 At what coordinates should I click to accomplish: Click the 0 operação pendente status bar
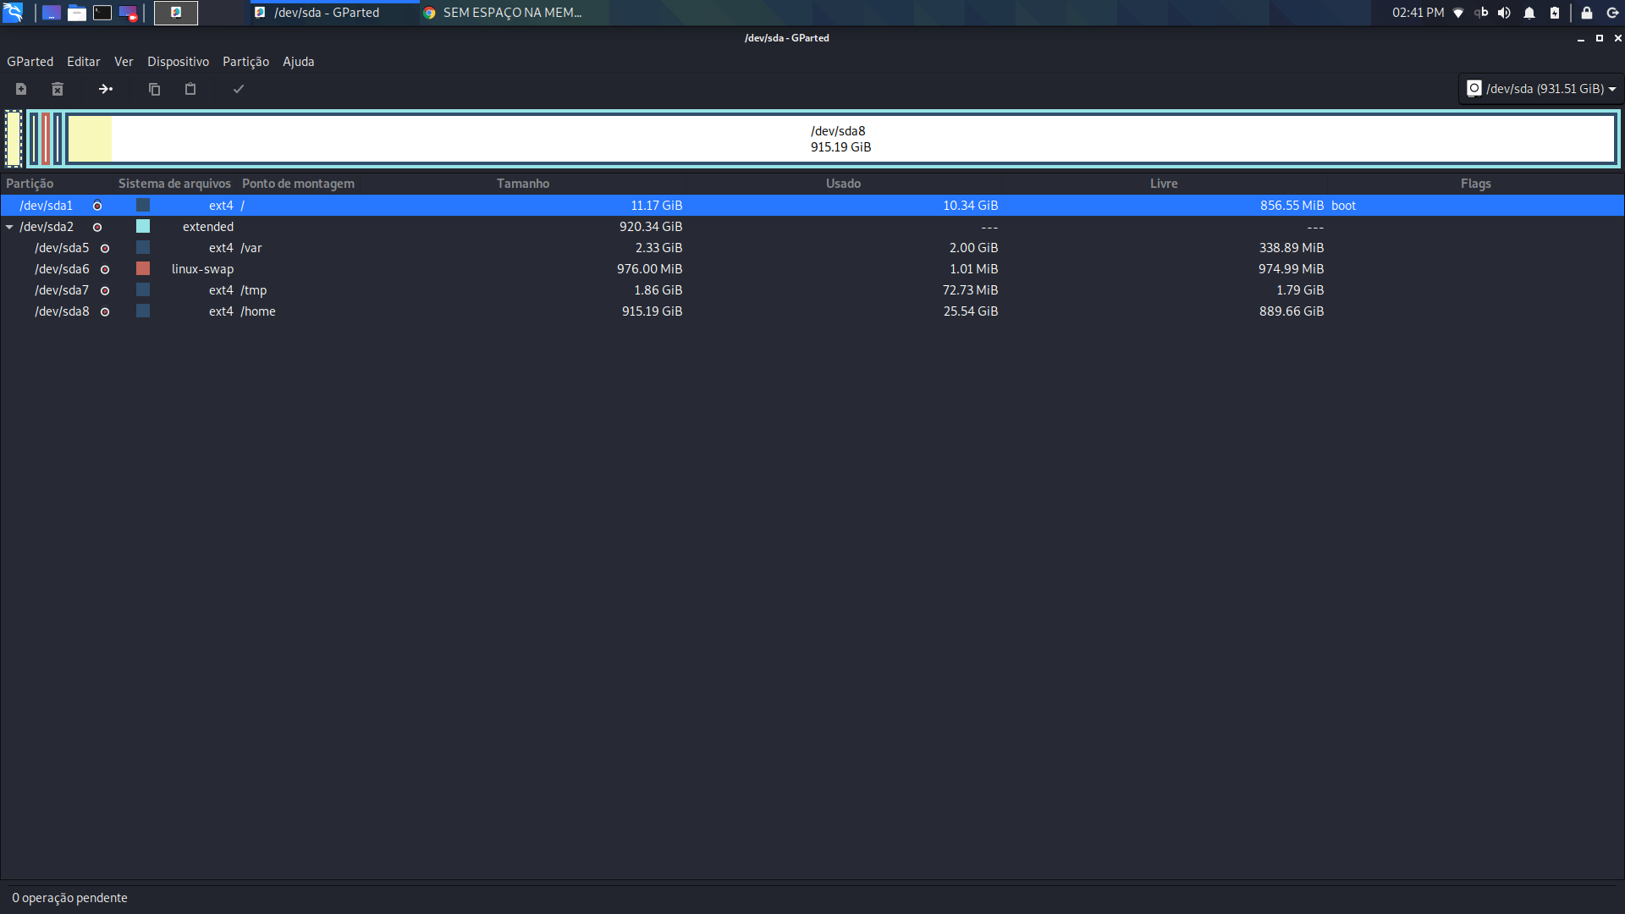69,898
